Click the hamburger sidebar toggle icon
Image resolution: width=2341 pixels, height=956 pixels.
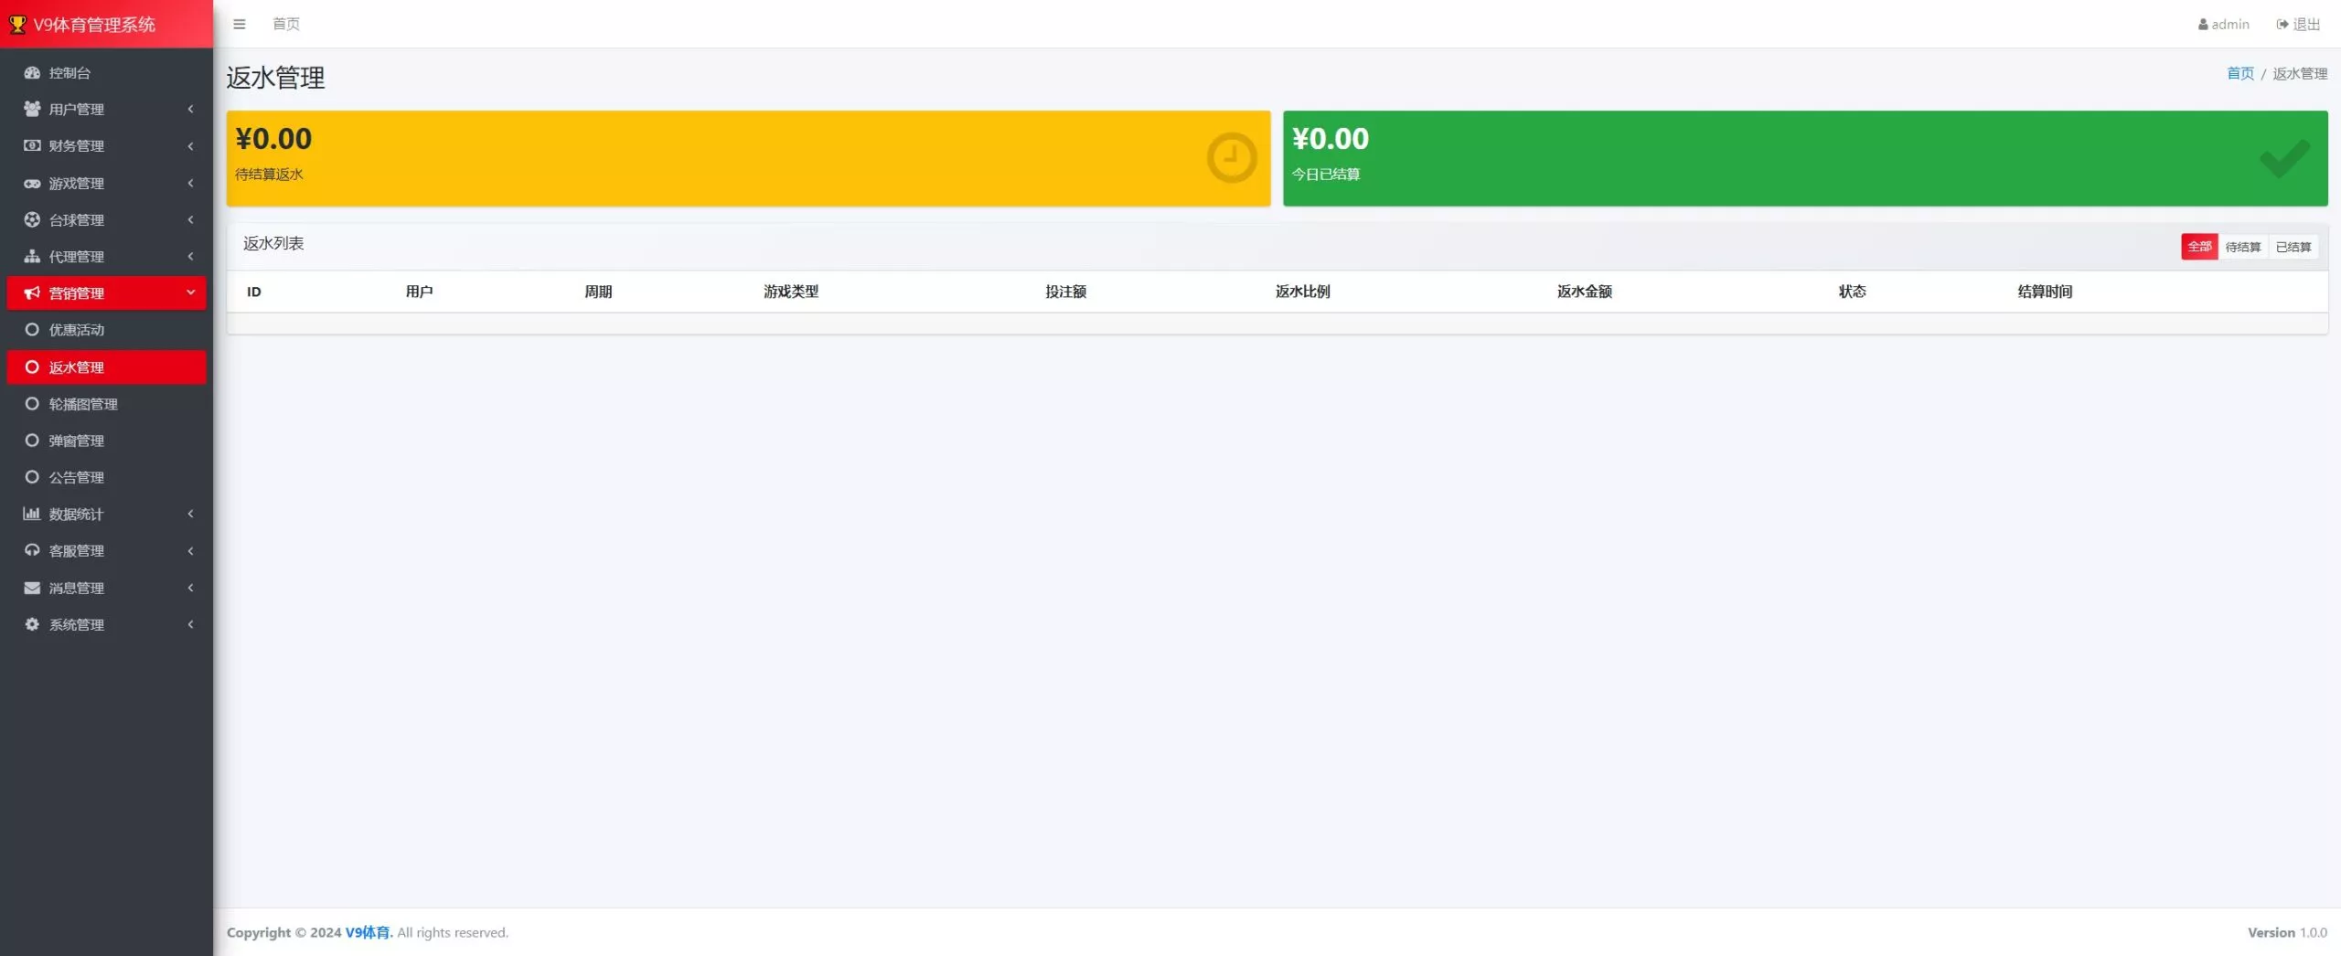click(240, 24)
